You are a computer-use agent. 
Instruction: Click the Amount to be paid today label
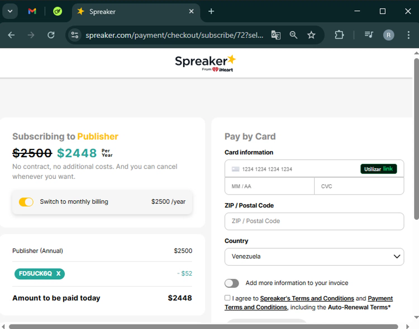(x=56, y=298)
